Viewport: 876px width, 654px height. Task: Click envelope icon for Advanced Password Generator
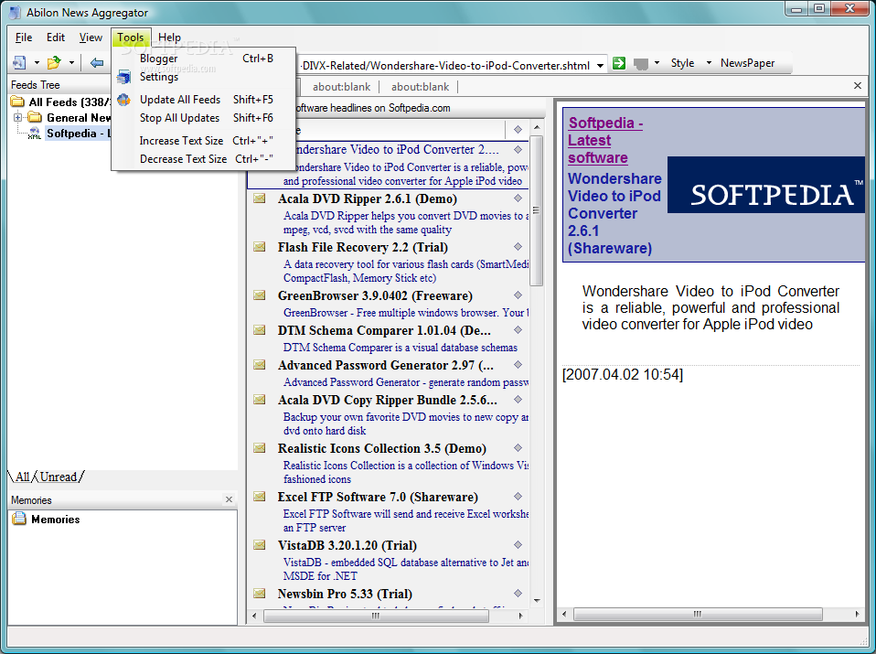click(259, 364)
